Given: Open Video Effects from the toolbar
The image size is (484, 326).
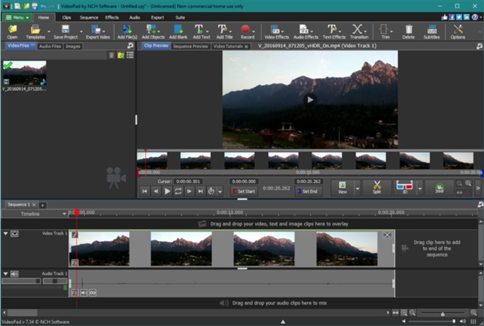Looking at the screenshot, I should click(x=277, y=32).
